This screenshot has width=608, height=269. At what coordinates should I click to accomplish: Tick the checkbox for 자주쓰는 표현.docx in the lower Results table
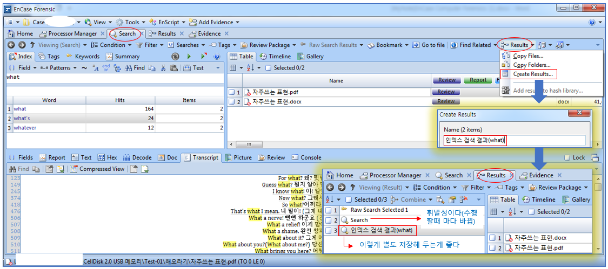click(x=492, y=238)
